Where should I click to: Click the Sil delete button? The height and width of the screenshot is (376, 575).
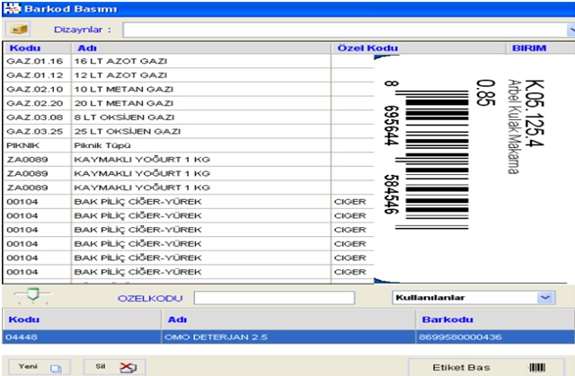(114, 367)
